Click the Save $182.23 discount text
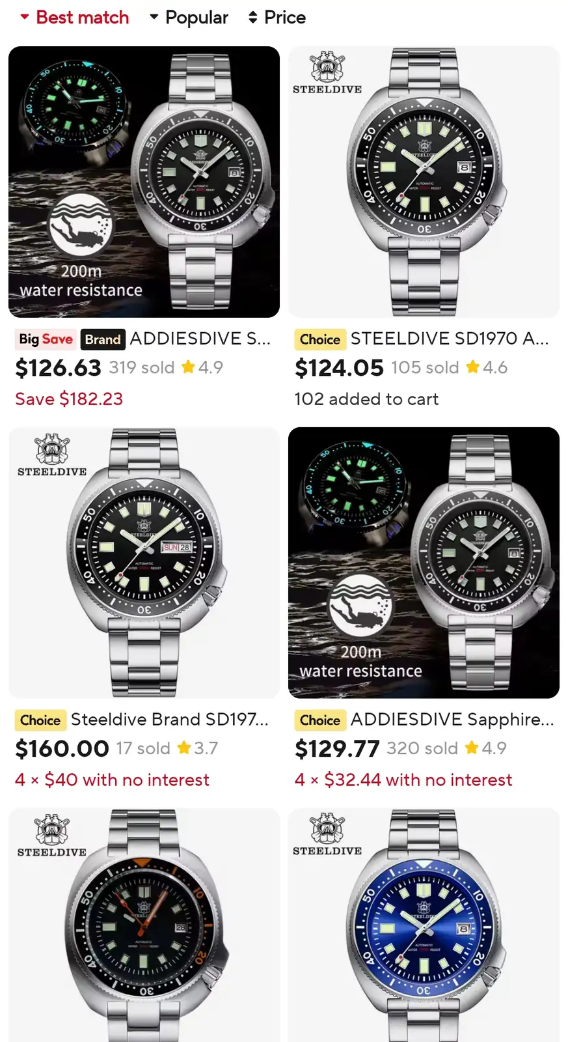Viewport: 568px width, 1042px height. pyautogui.click(x=69, y=399)
